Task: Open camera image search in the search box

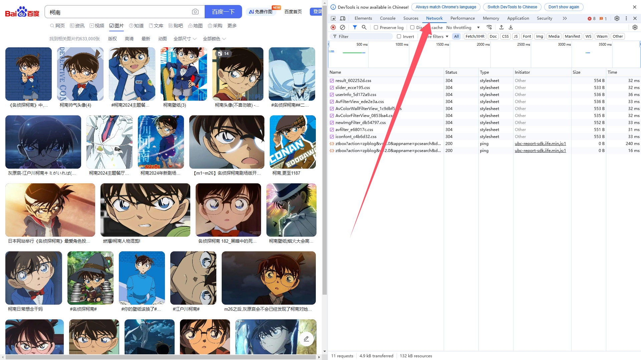Action: click(195, 12)
